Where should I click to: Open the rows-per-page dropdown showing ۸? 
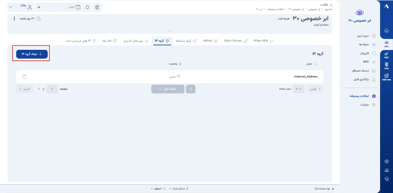coord(299,89)
